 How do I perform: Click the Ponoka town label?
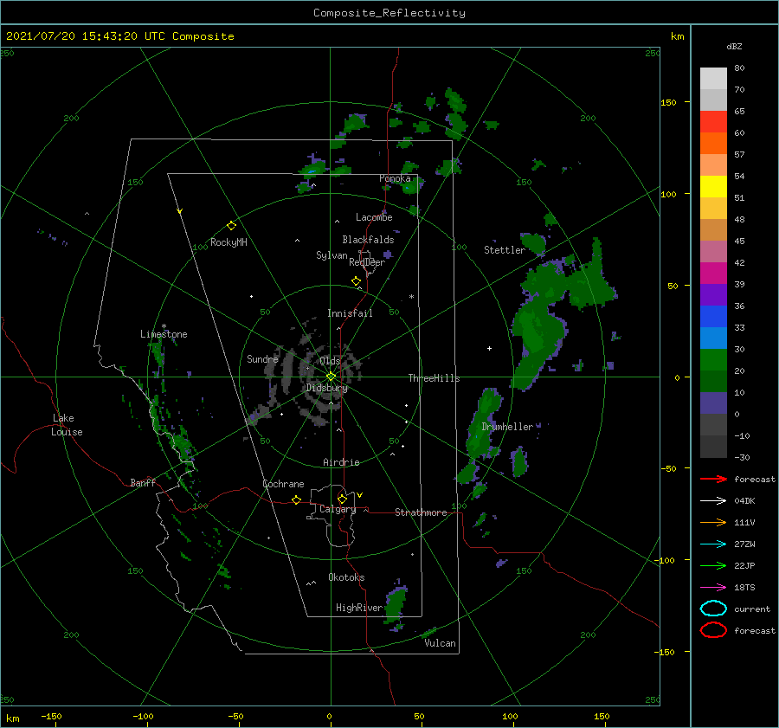[395, 178]
